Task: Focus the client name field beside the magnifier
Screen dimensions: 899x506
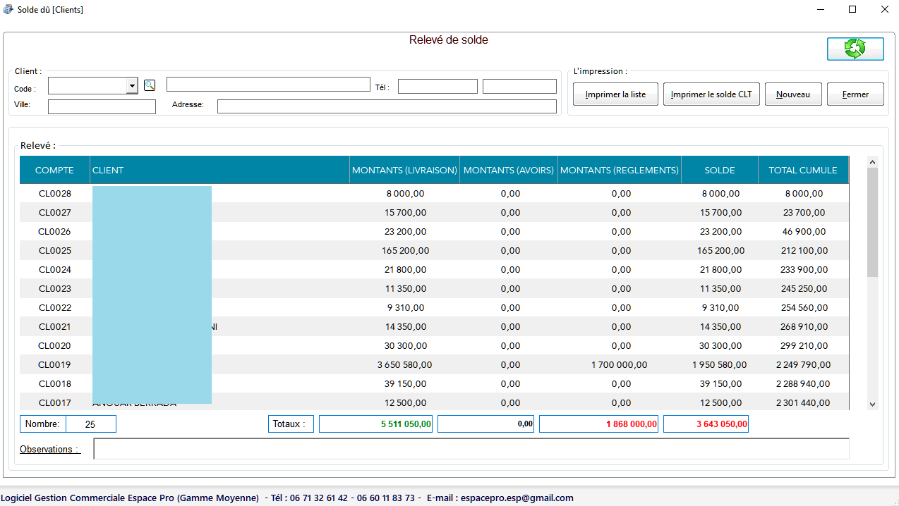Action: [268, 85]
